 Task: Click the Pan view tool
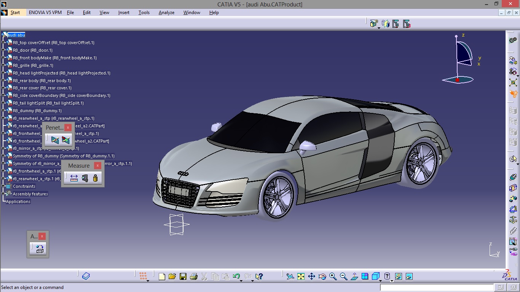pyautogui.click(x=311, y=276)
